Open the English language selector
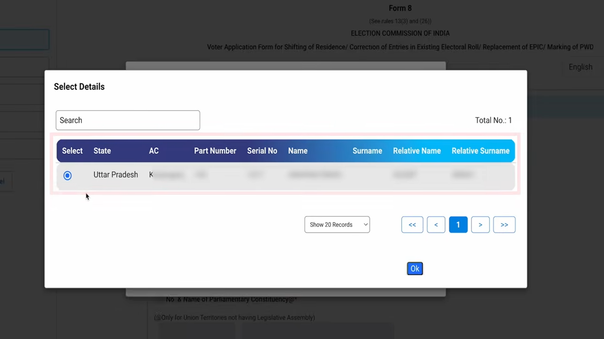Screen dimensions: 604x339 580,67
